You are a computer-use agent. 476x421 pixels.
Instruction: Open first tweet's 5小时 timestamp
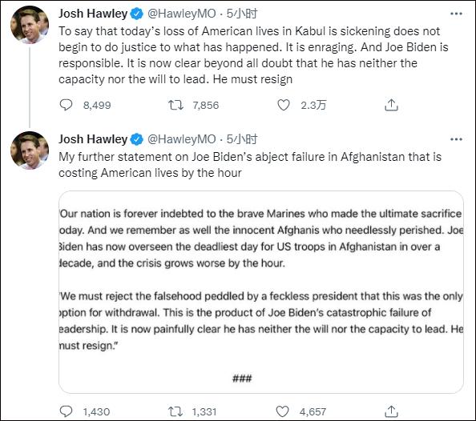pyautogui.click(x=242, y=14)
